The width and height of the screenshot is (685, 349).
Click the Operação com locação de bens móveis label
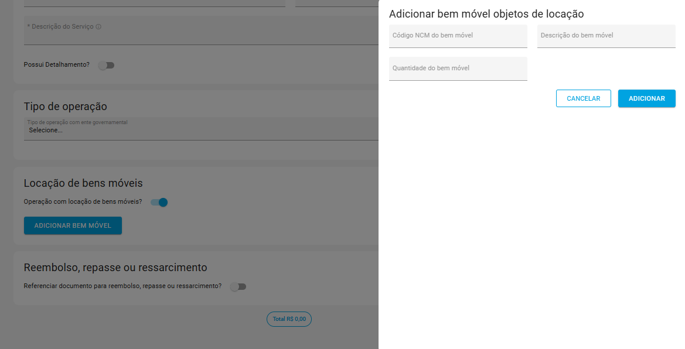[x=83, y=202]
